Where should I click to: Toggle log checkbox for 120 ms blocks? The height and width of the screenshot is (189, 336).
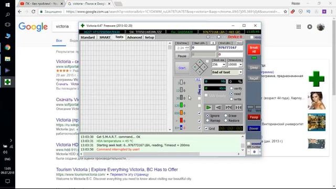[x=199, y=106]
